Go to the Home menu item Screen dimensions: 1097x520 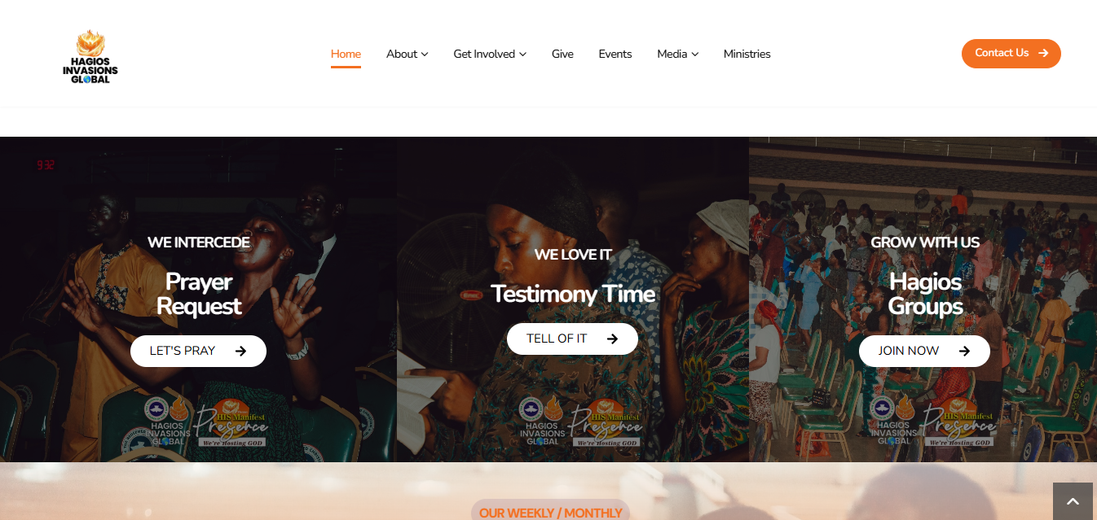click(346, 54)
